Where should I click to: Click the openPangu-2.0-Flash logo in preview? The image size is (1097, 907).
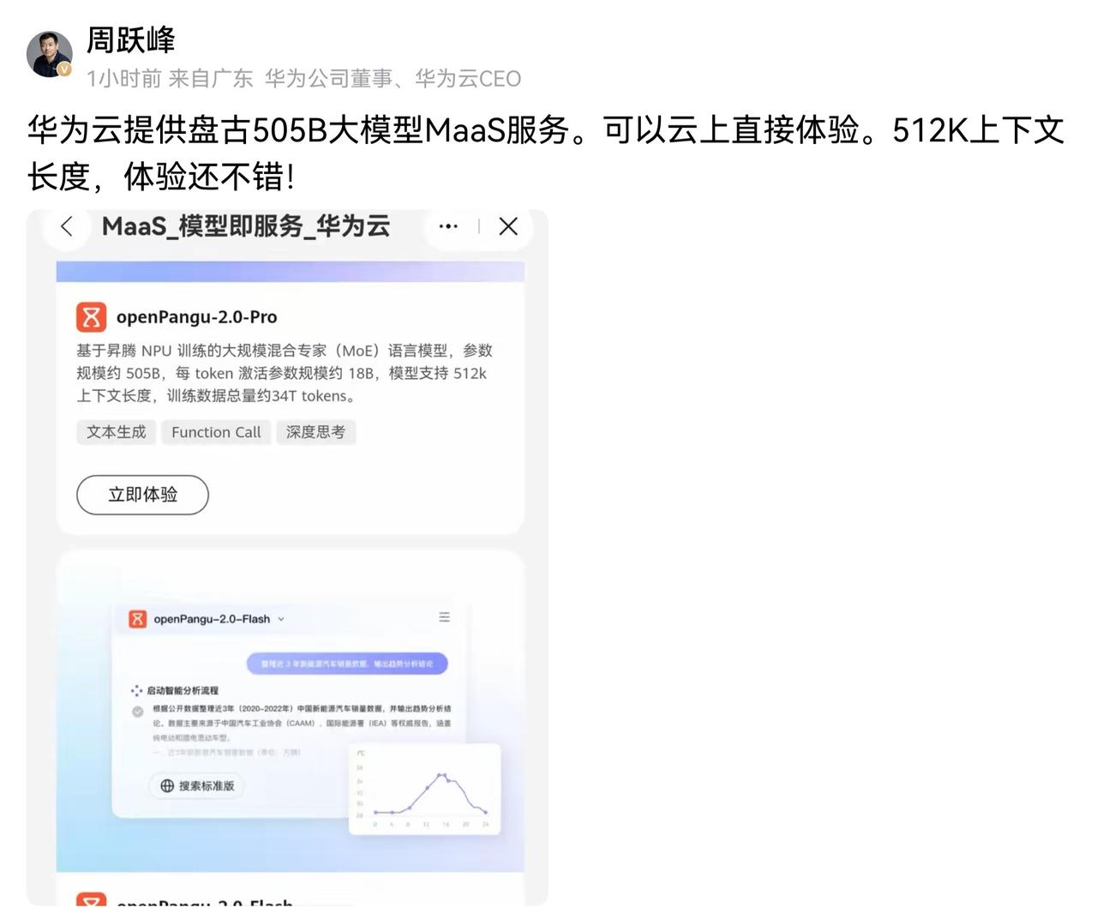point(137,619)
